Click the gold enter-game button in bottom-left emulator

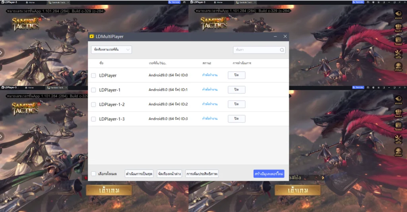pyautogui.click(x=109, y=191)
